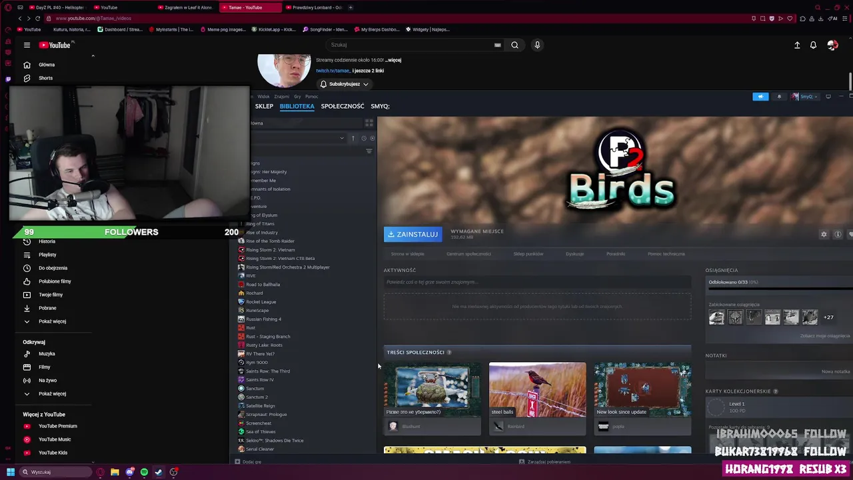Click the Steam announcements megaphone button

(760, 97)
